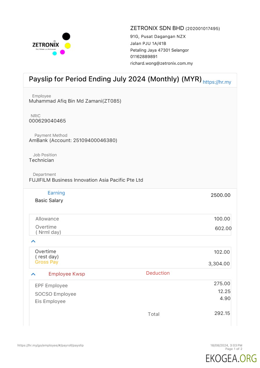Click the cyan circle in the logo

[x=55, y=53]
